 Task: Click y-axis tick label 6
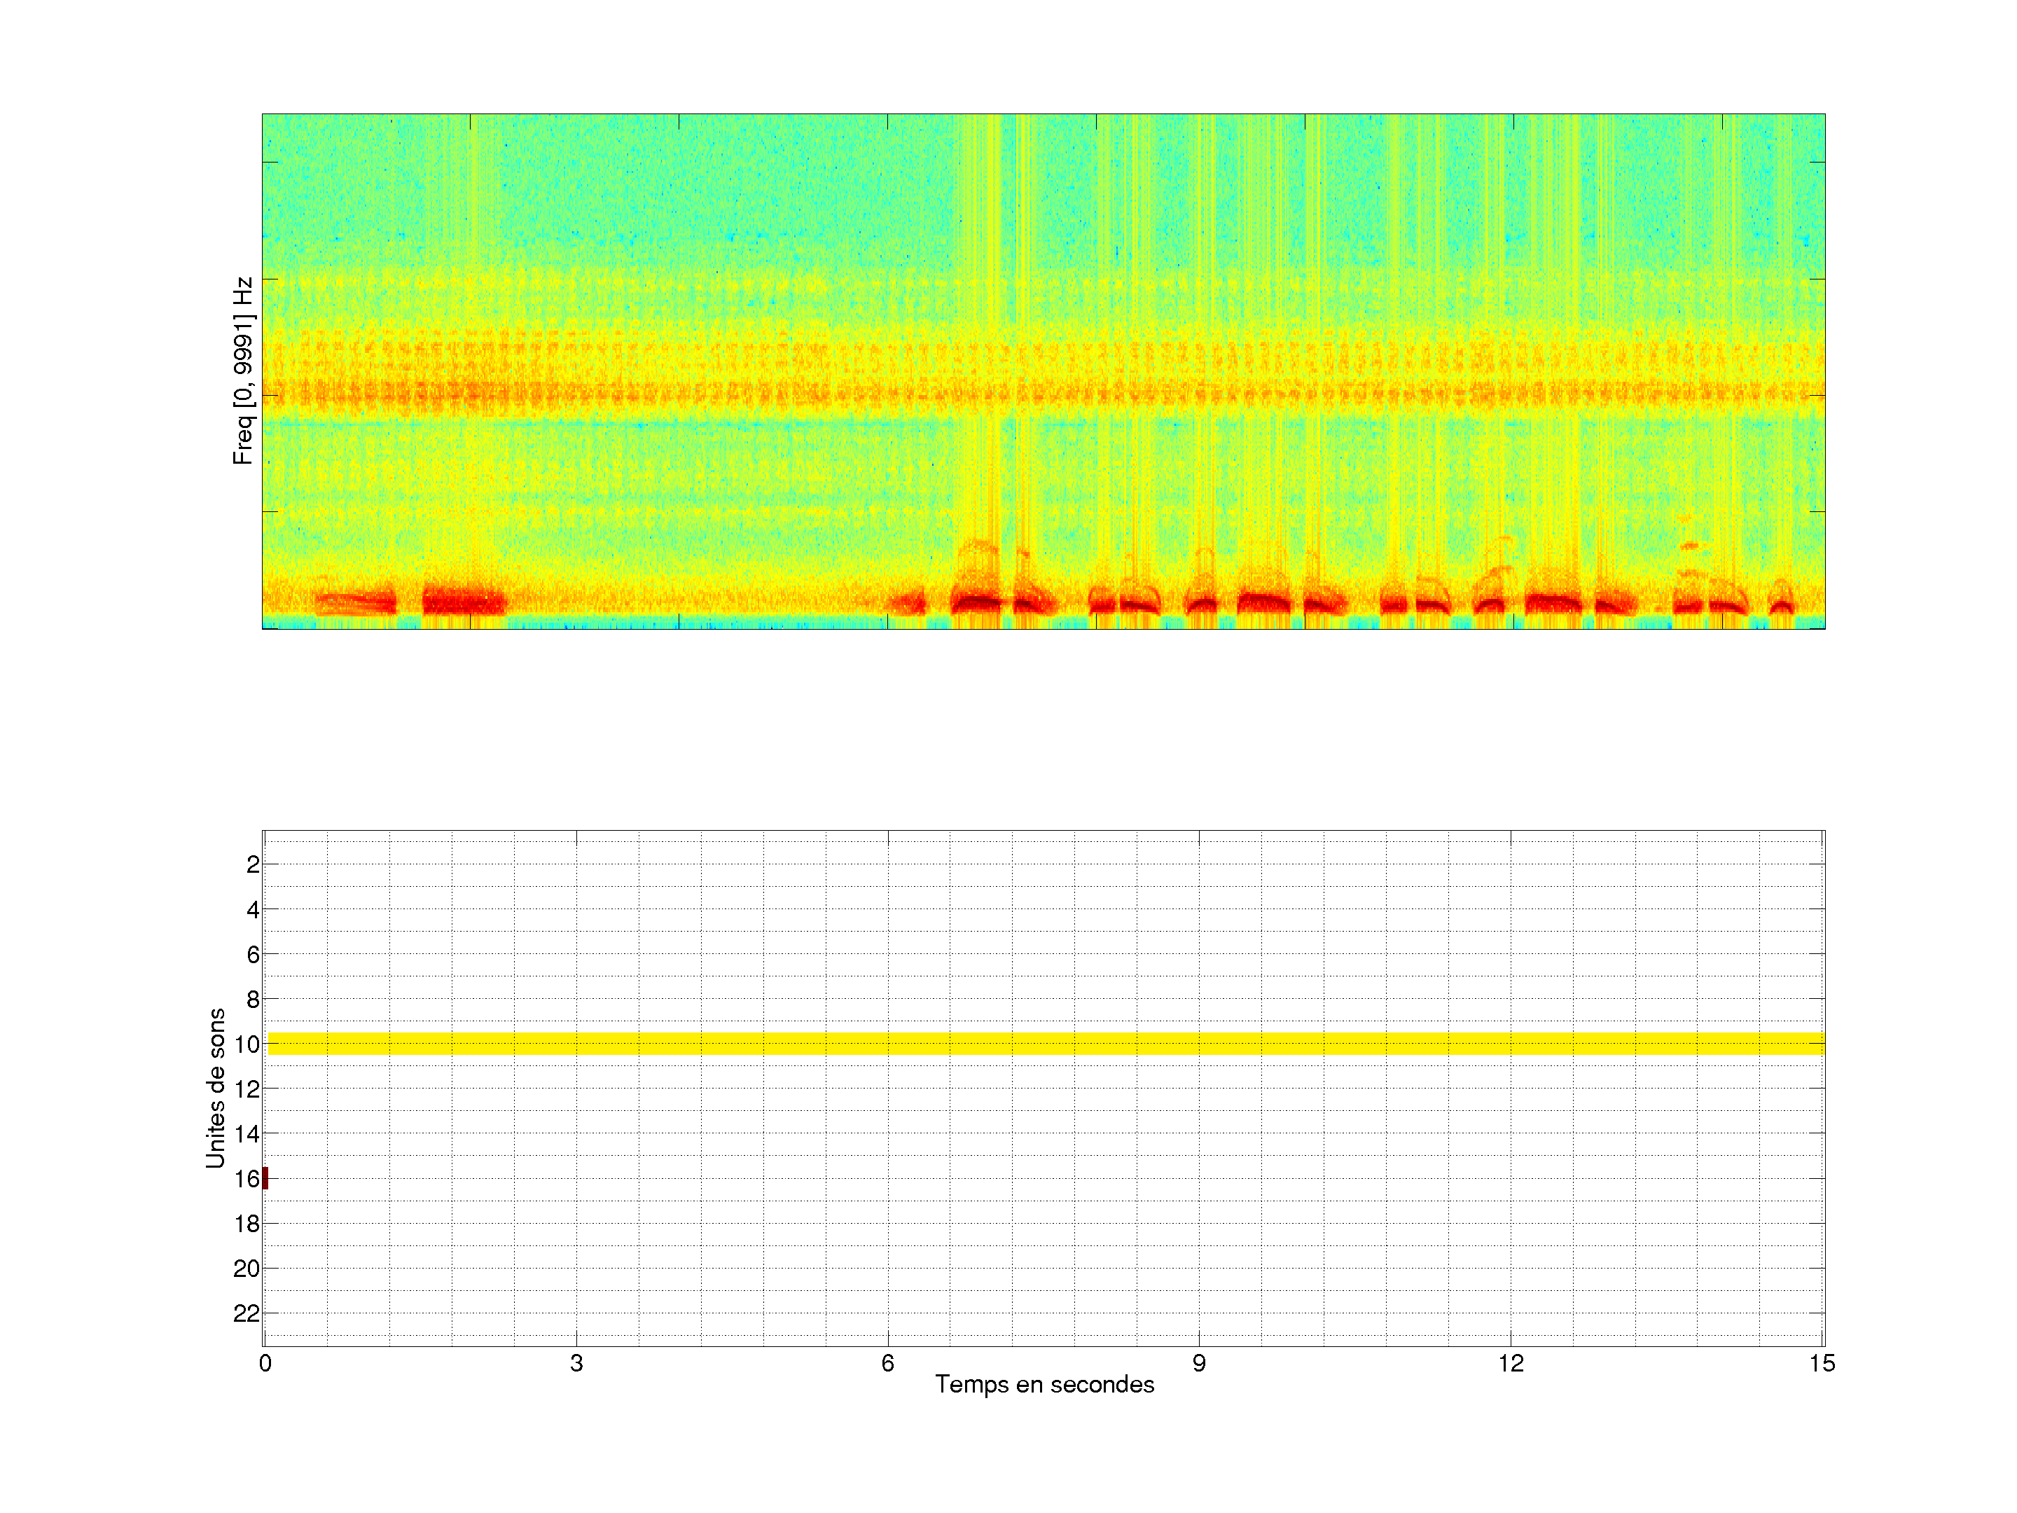(x=253, y=954)
